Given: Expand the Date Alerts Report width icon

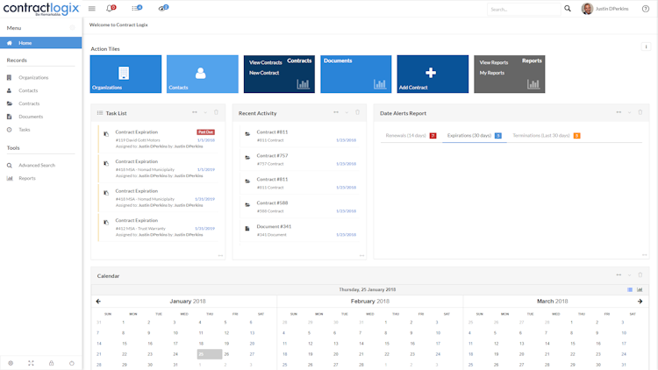Looking at the screenshot, I should 619,112.
